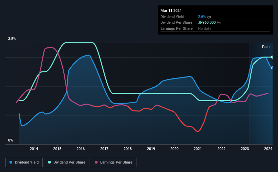Click the pink Earnings Per Share legend dot
This screenshot has height=172, width=278.
coord(96,162)
